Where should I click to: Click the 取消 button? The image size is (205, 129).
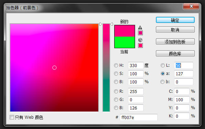click(175, 29)
